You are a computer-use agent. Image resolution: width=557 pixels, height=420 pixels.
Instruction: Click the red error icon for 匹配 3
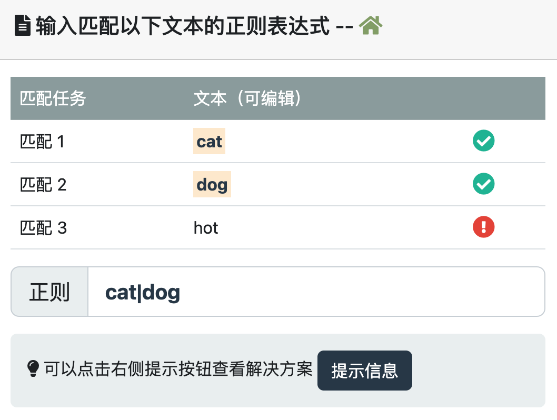483,227
